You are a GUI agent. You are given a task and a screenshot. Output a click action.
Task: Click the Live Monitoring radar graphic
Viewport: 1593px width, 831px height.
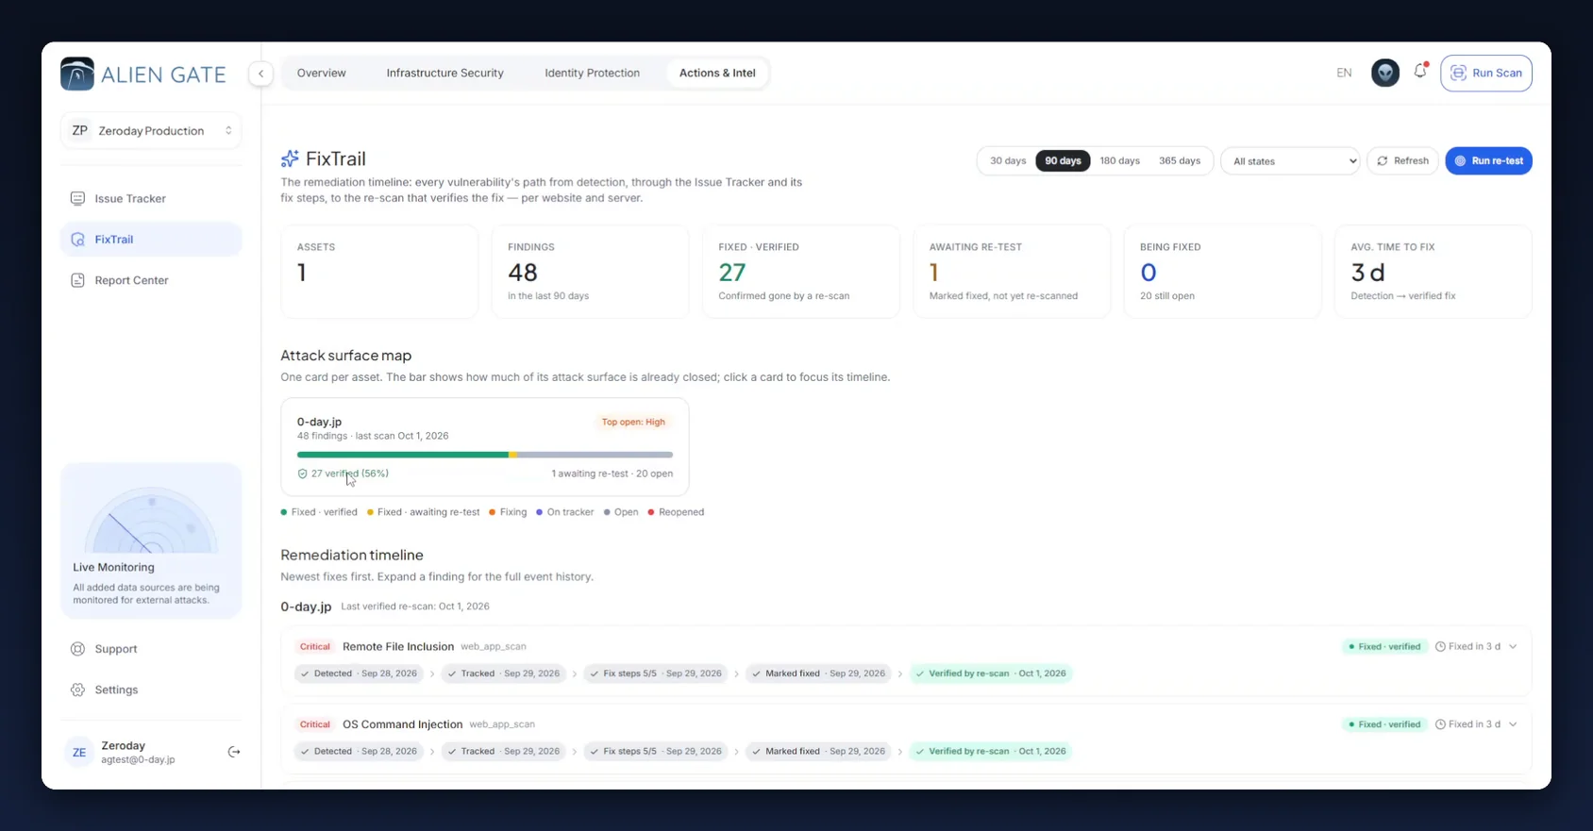click(x=151, y=519)
